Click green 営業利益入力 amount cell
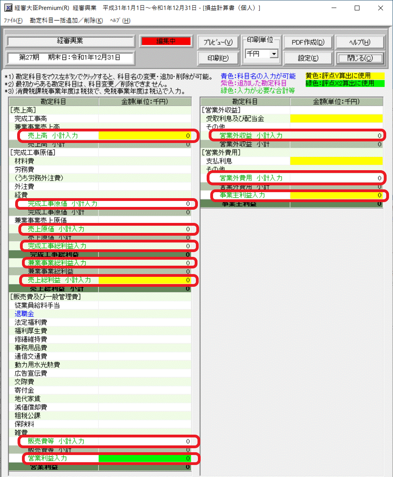Screen dimensions: 393x477 tap(145, 458)
